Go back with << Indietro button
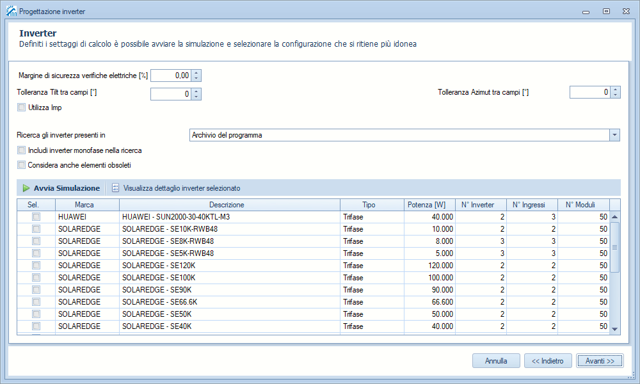This screenshot has width=640, height=384. 548,361
